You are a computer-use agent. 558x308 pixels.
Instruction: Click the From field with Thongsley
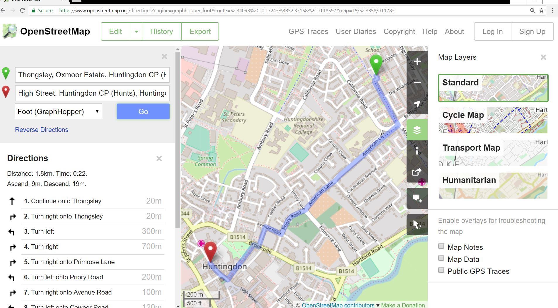[92, 75]
